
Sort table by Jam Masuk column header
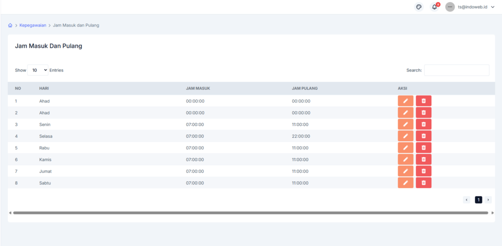pos(198,89)
